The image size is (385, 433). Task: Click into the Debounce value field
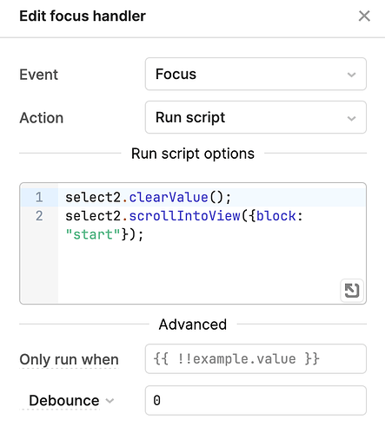pyautogui.click(x=256, y=400)
